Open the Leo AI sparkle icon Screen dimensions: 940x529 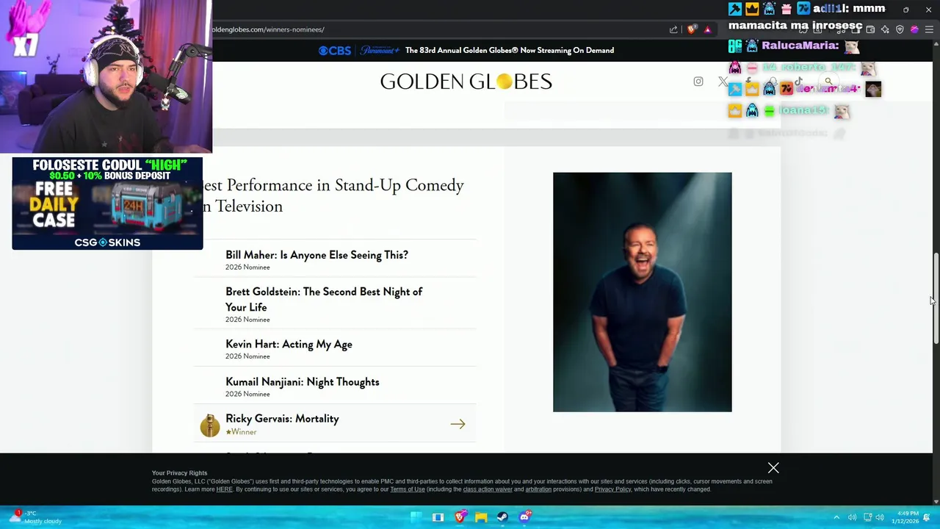click(885, 29)
